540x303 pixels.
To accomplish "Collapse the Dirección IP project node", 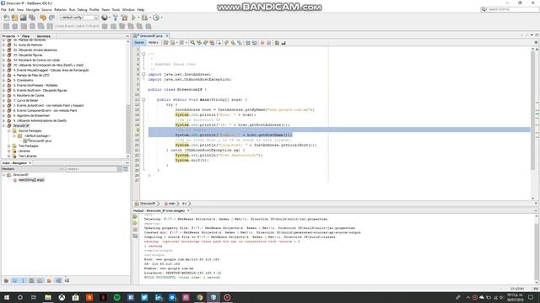I will pos(3,125).
